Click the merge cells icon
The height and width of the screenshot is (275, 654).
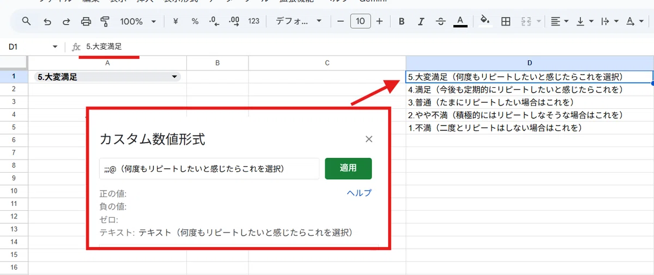tap(526, 22)
